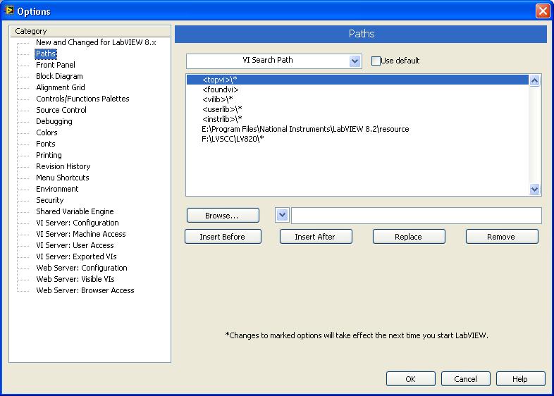Screen dimensions: 554x396
Task: Open Controls/Functions Palettes category
Action: pyautogui.click(x=82, y=99)
